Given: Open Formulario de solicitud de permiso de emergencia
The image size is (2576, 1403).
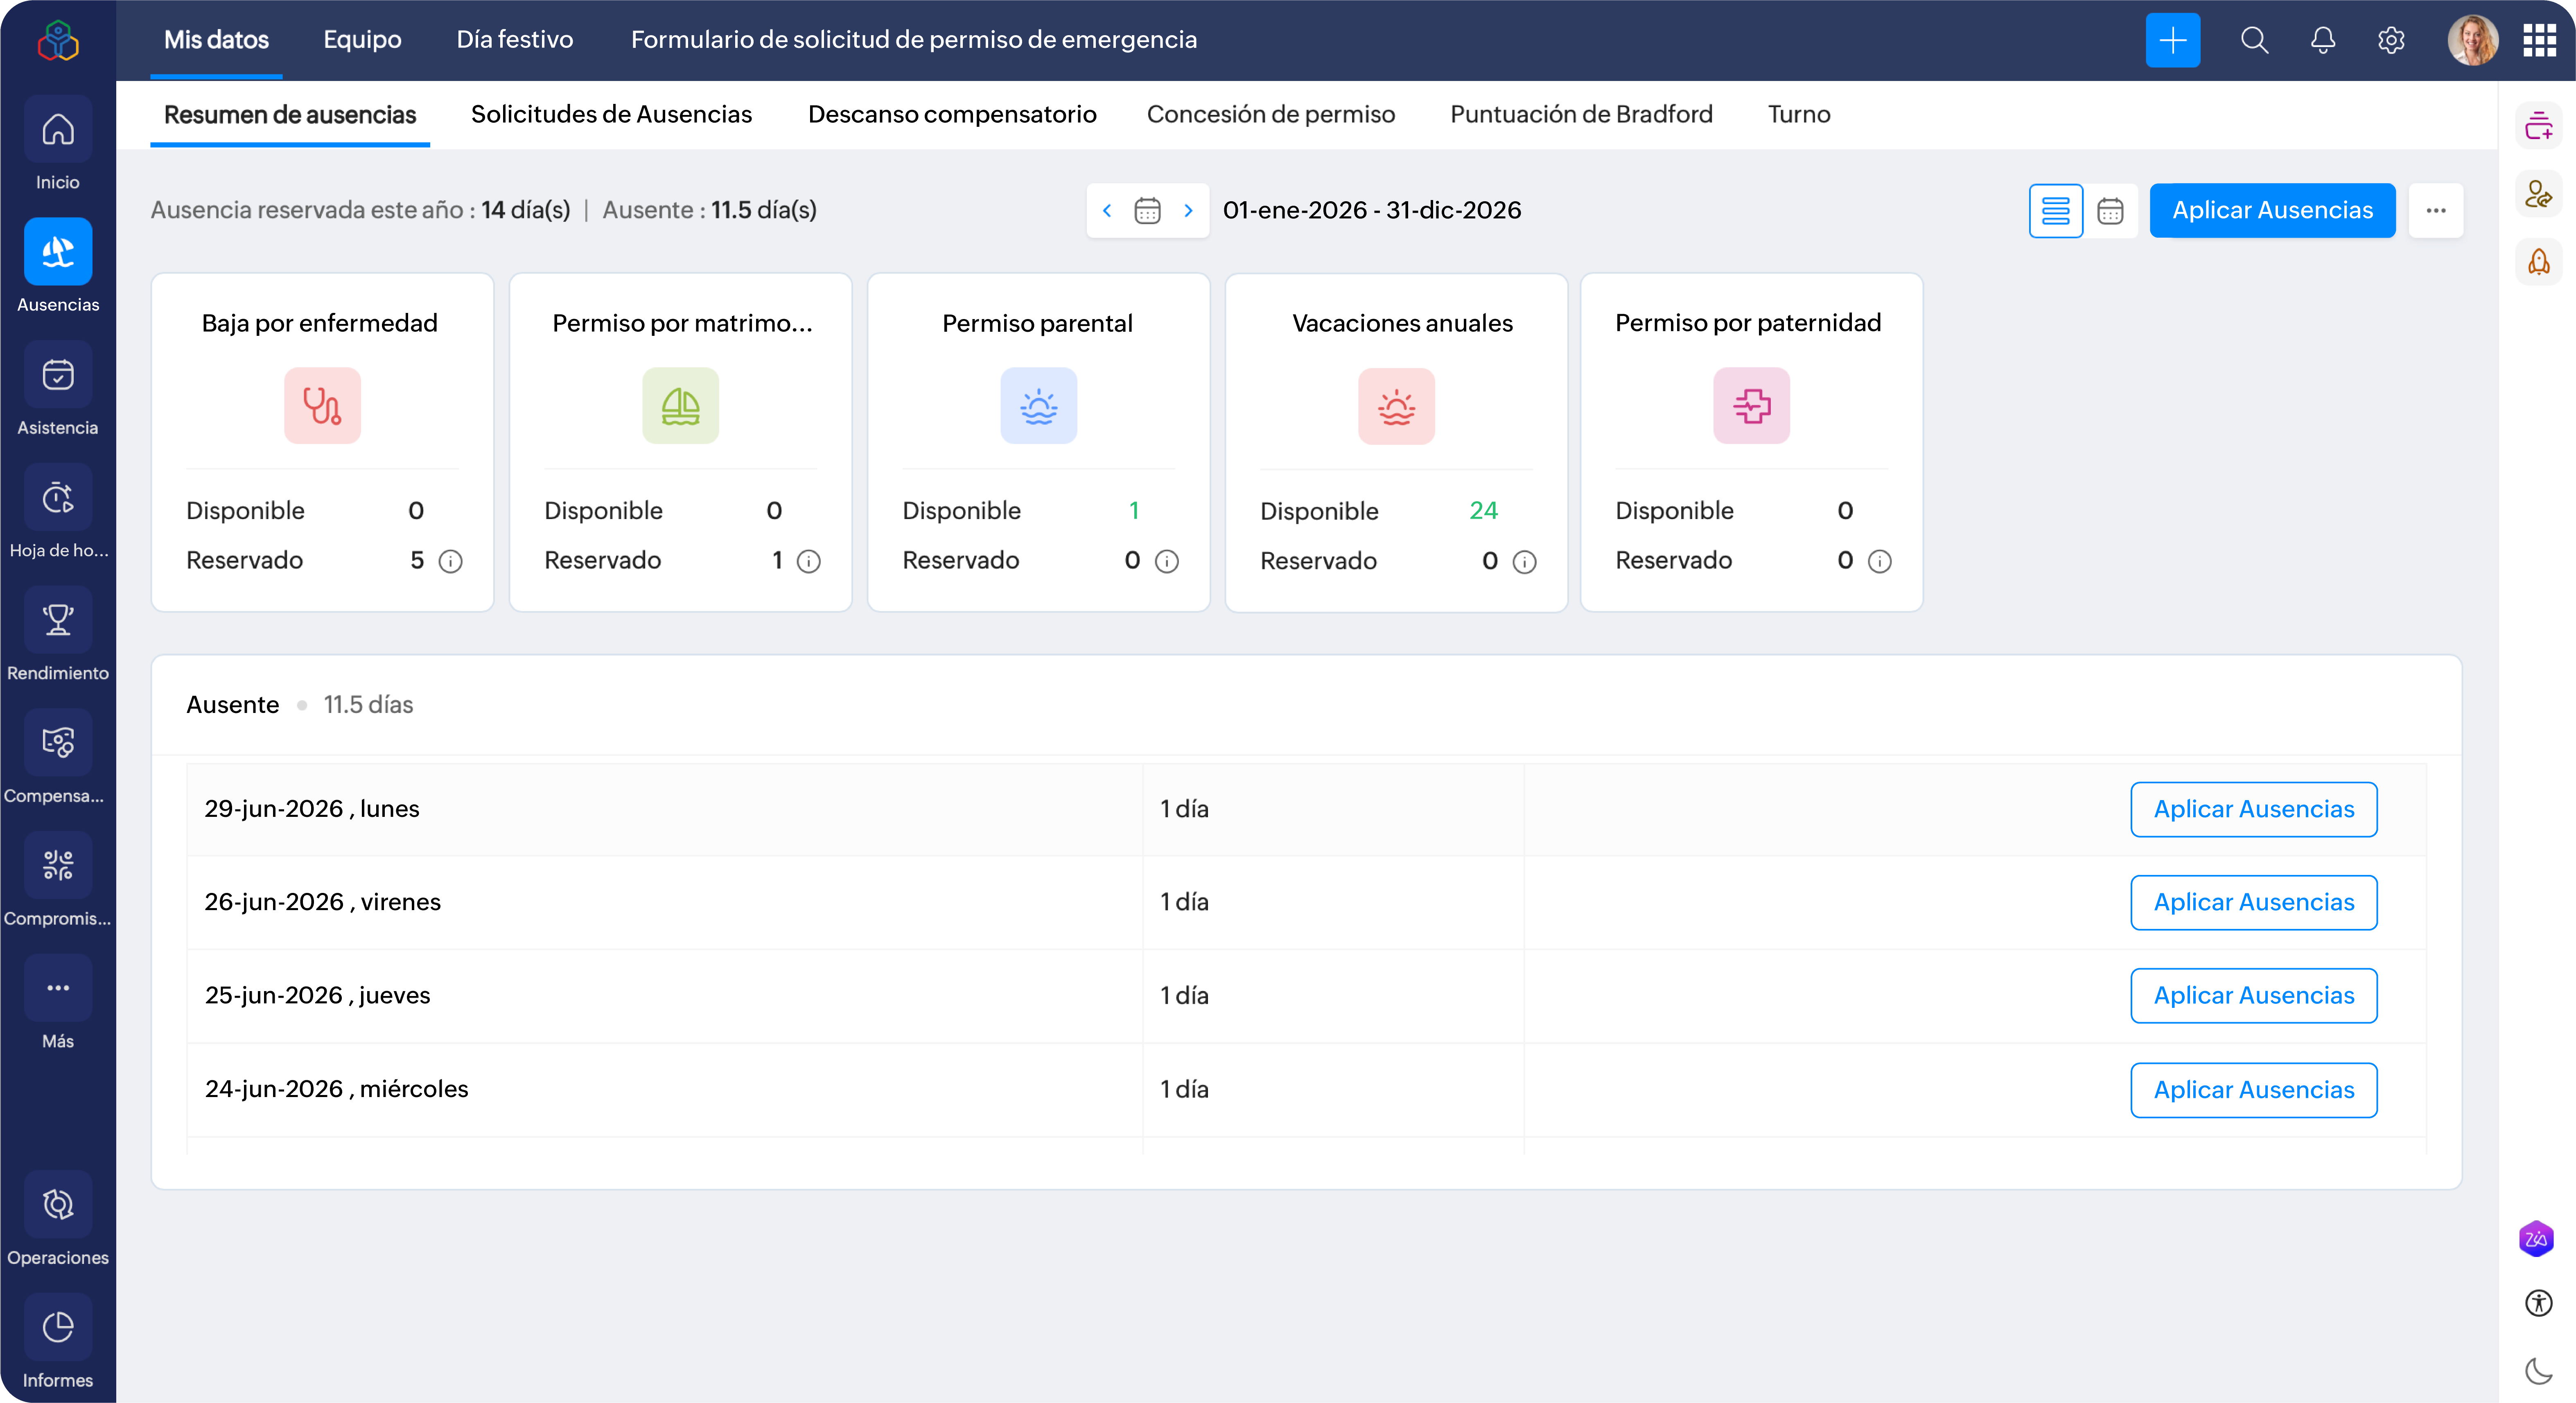Looking at the screenshot, I should pyautogui.click(x=914, y=40).
